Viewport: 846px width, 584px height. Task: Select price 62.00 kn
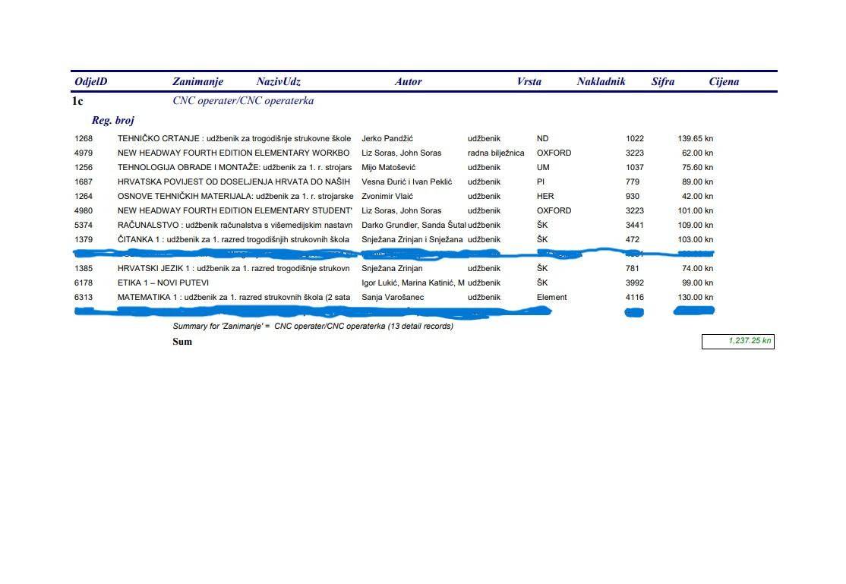tap(698, 153)
